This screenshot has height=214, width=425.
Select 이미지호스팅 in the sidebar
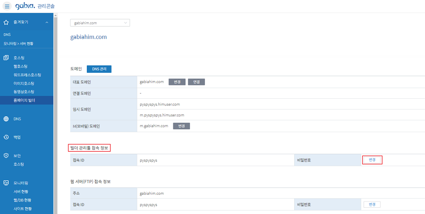tap(24, 83)
